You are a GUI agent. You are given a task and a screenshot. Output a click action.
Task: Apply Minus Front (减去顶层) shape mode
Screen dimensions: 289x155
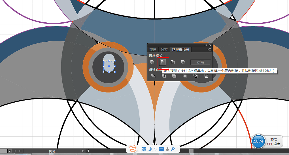pos(162,62)
